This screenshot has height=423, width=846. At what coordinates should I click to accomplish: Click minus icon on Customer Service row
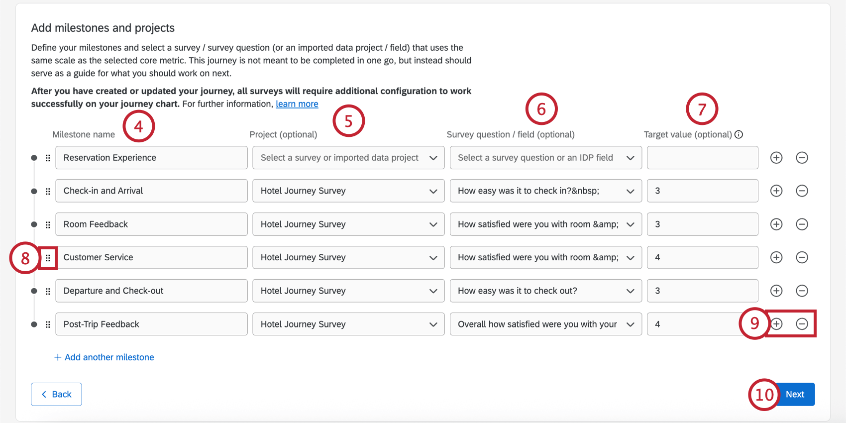(x=802, y=257)
